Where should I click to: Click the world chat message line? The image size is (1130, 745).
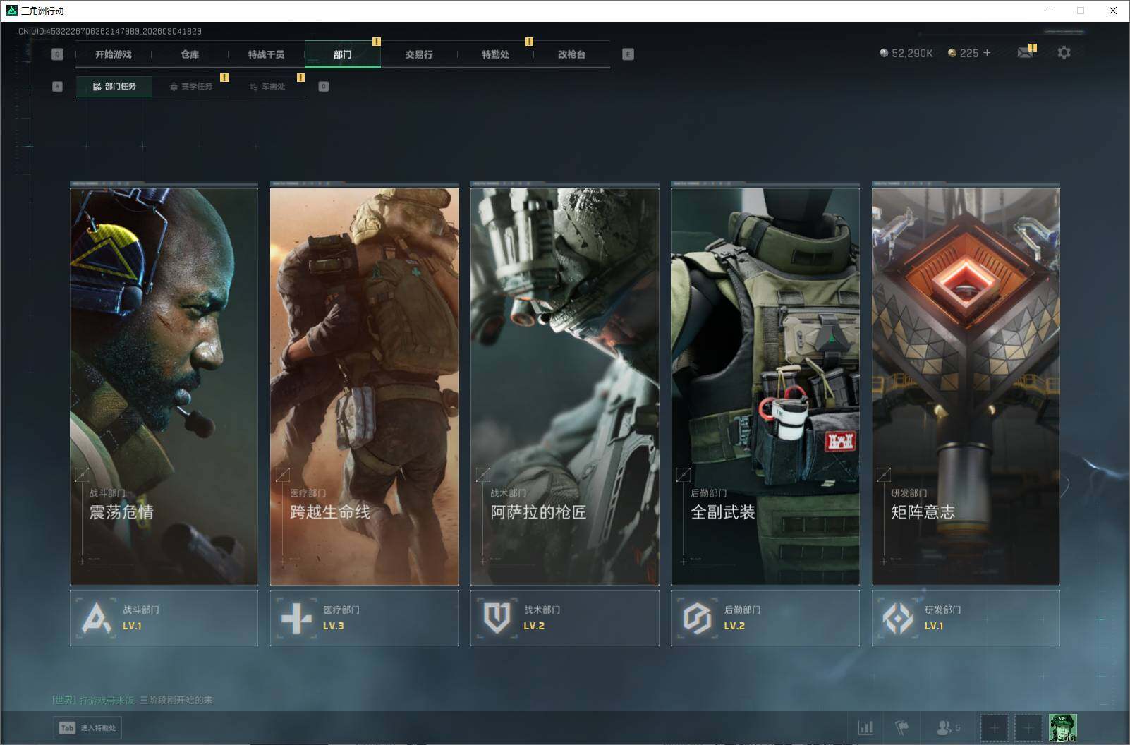pos(132,700)
